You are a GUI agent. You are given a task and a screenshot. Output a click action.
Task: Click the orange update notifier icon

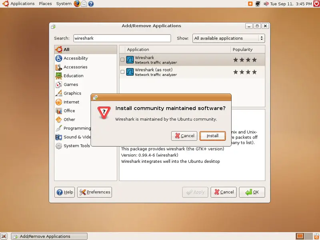click(250, 4)
